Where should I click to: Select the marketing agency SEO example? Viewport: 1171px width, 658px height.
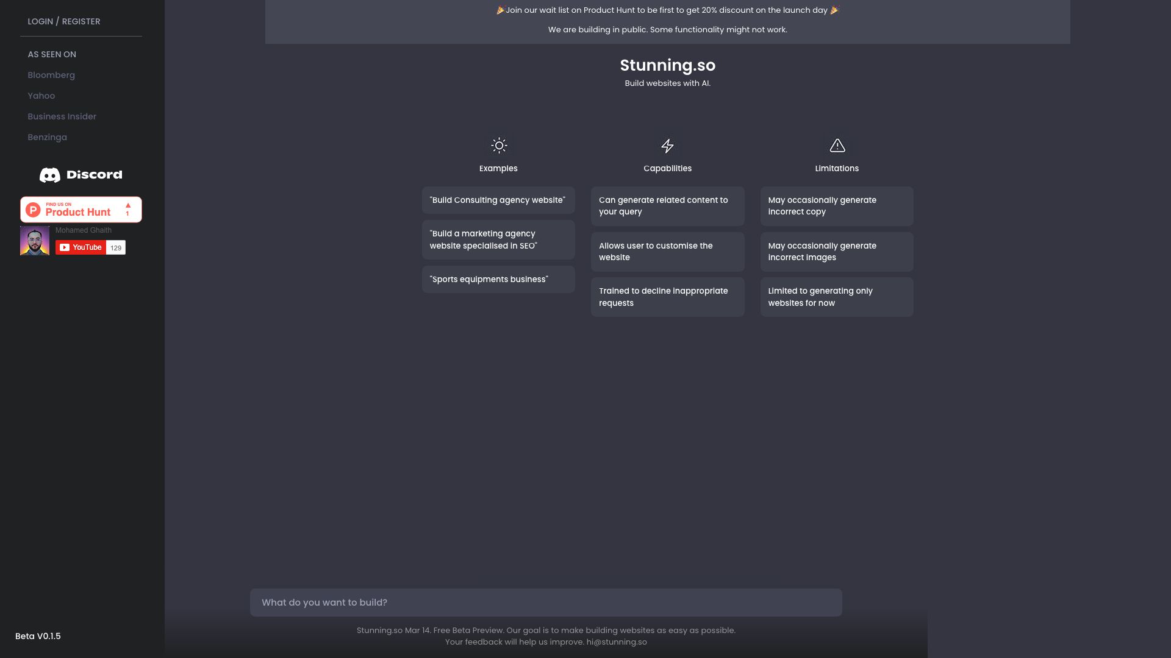click(x=498, y=239)
